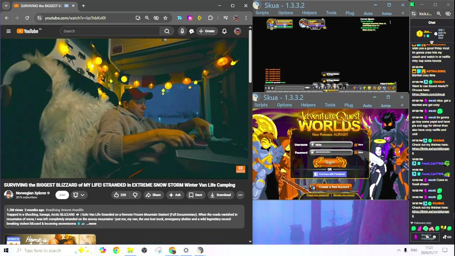455x256 pixels.
Task: Click the YouTube Create button
Action: (x=207, y=31)
